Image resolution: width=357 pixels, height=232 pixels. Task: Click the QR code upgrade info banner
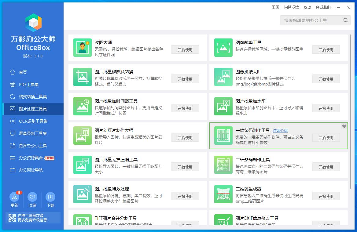33,218
